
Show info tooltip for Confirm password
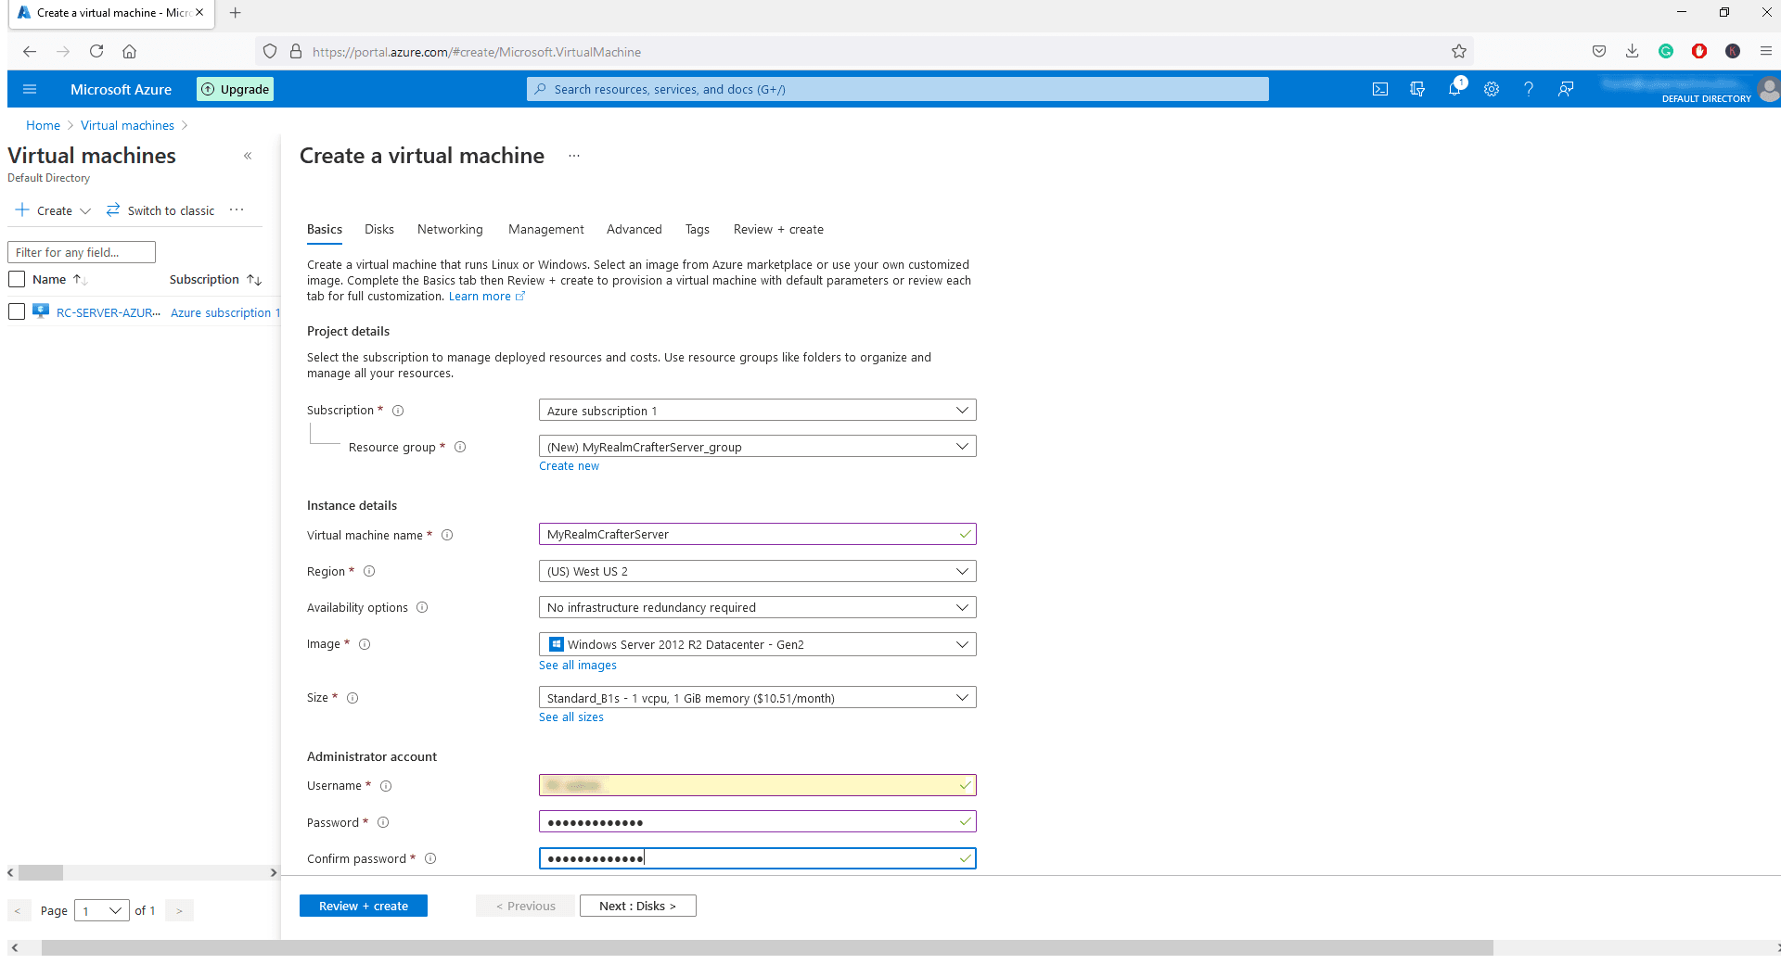[430, 858]
